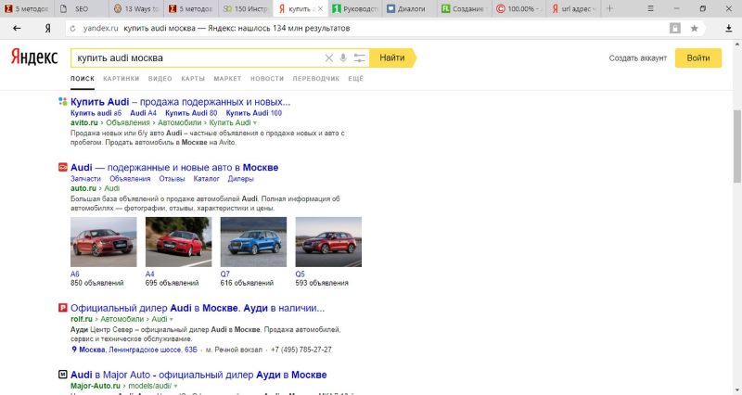The width and height of the screenshot is (742, 395).
Task: Click the map pin icon near Москва address
Action: coord(74,350)
